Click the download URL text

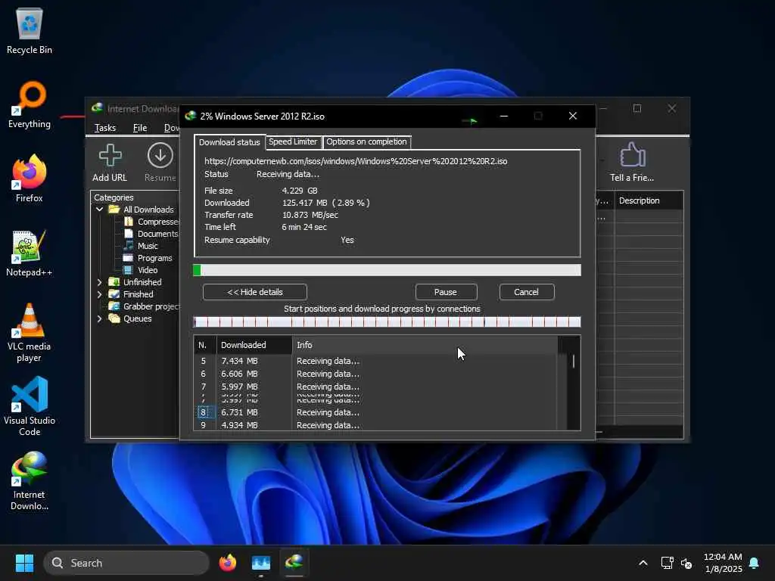pos(356,161)
